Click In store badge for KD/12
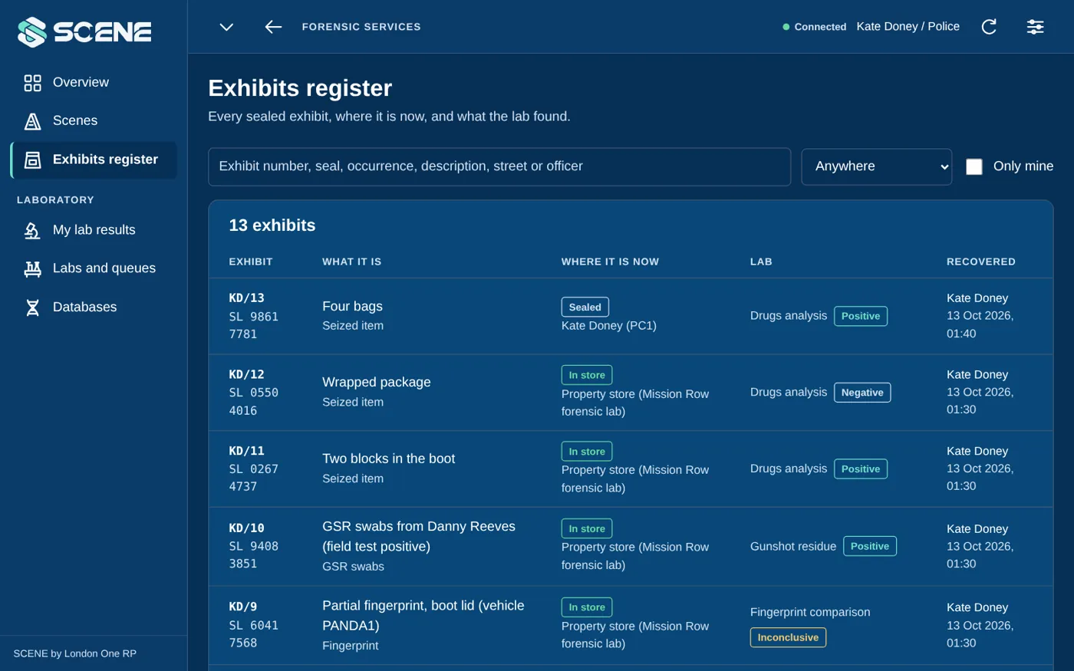The width and height of the screenshot is (1074, 671). point(587,375)
